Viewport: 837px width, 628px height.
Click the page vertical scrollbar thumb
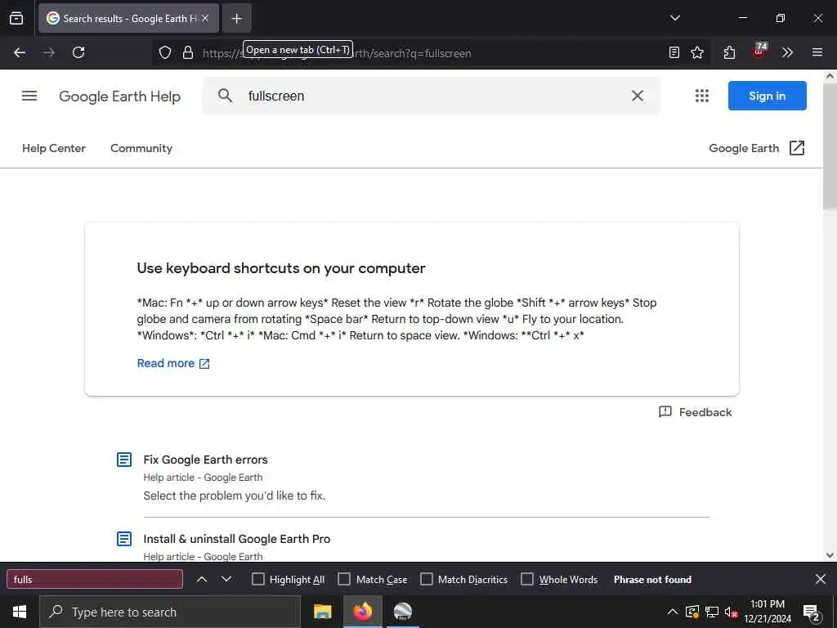[830, 146]
